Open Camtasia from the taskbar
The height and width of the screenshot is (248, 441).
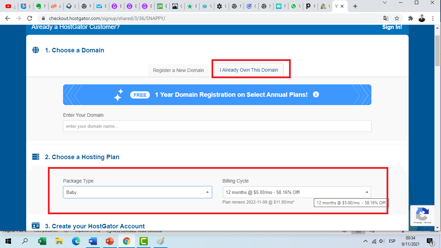pos(143,241)
